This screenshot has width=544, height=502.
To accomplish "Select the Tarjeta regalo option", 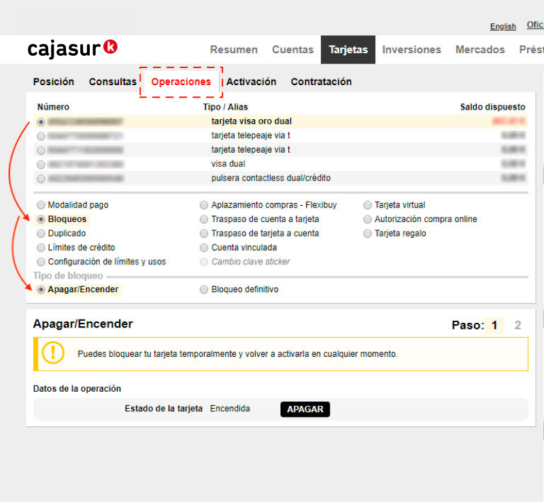I will tap(368, 234).
